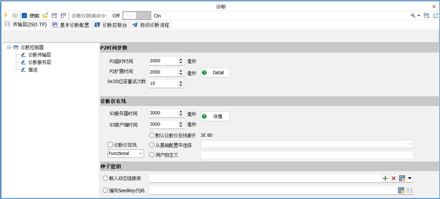440x199 pixels.
Task: Click the P2超时时间 value field
Action: 163,61
